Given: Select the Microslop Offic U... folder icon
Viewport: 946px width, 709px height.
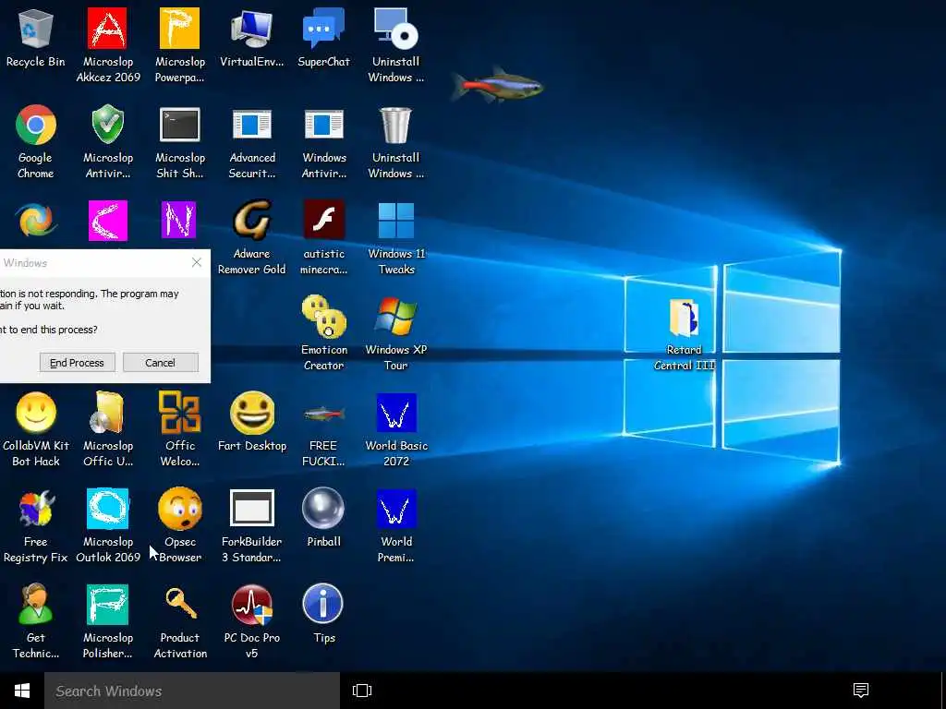Looking at the screenshot, I should pyautogui.click(x=107, y=413).
